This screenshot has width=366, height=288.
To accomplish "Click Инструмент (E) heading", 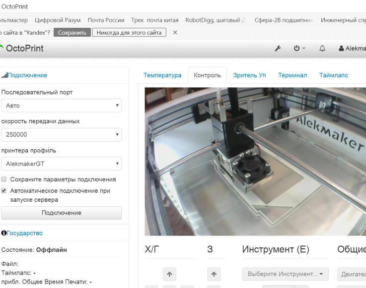I will (276, 249).
